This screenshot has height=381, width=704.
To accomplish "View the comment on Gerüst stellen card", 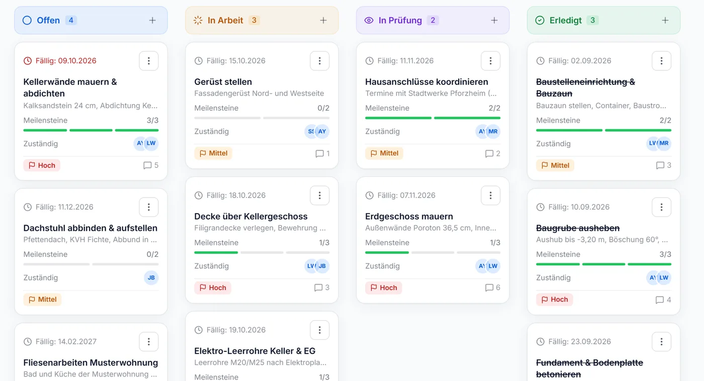I will click(x=322, y=153).
